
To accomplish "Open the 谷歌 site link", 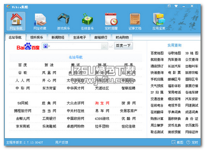I will 23,73.
